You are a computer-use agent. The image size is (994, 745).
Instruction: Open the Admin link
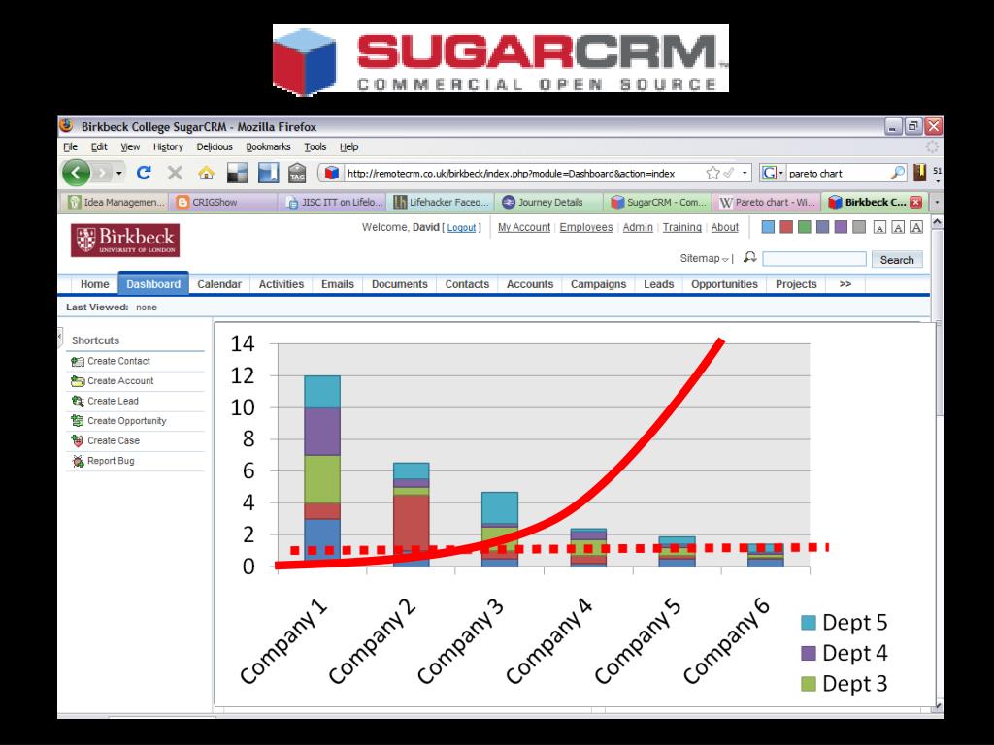click(x=638, y=227)
